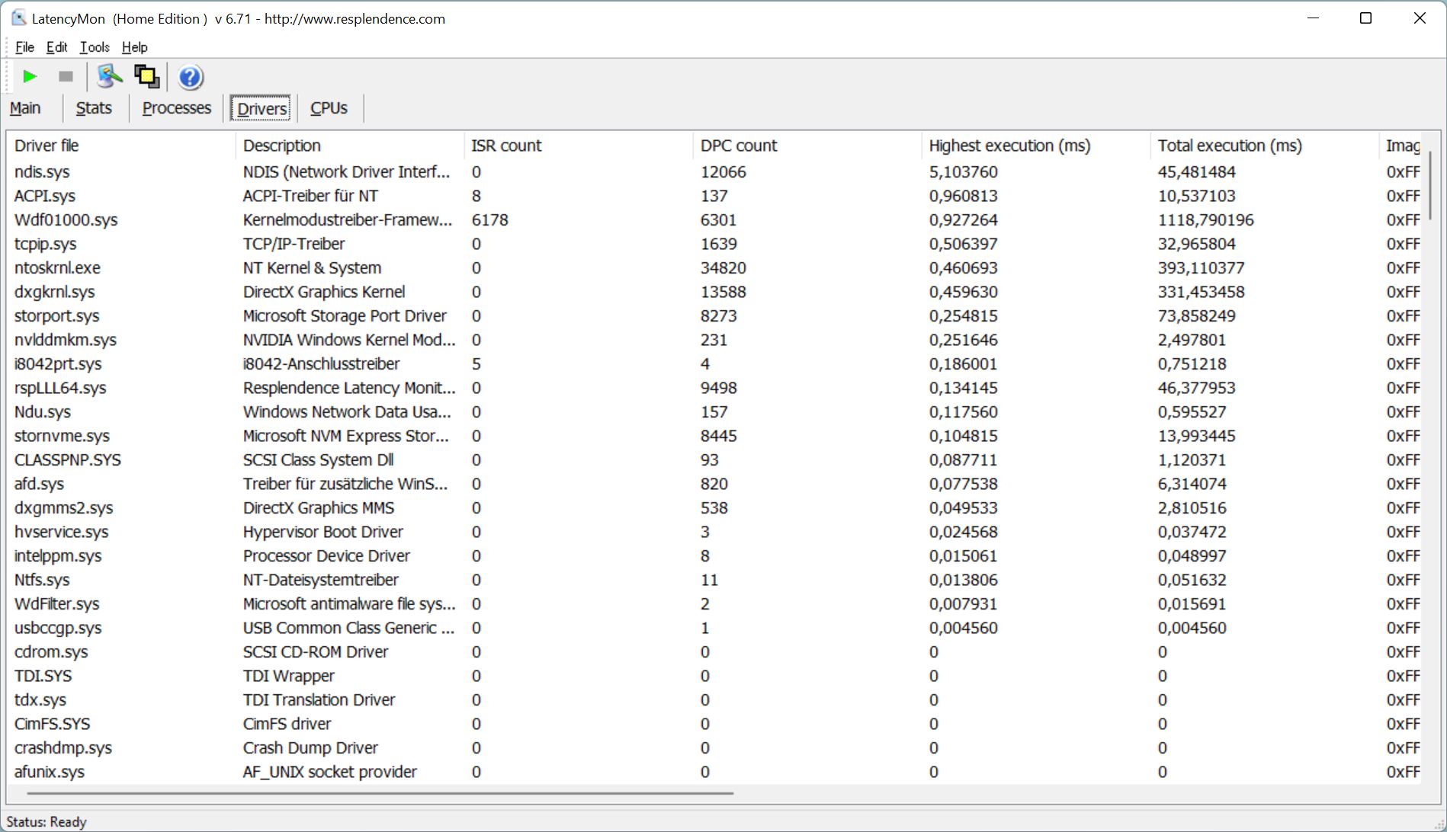Select the tcpip.sys driver entry
This screenshot has width=1447, height=832.
[715, 244]
